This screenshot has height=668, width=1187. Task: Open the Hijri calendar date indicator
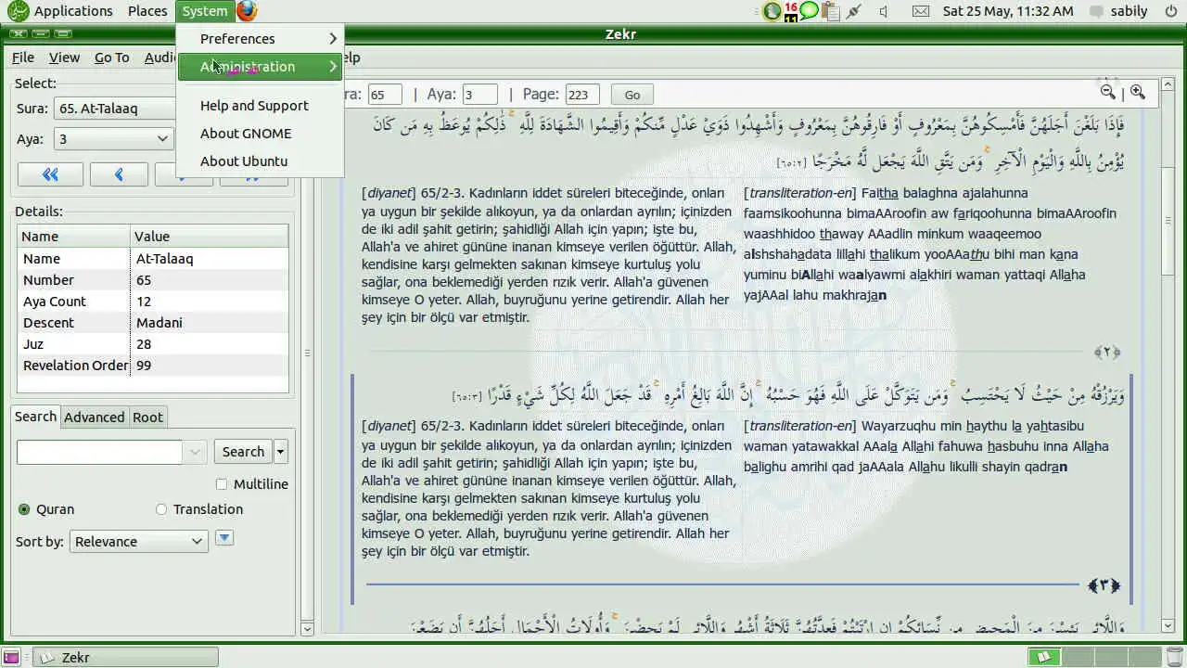[791, 11]
